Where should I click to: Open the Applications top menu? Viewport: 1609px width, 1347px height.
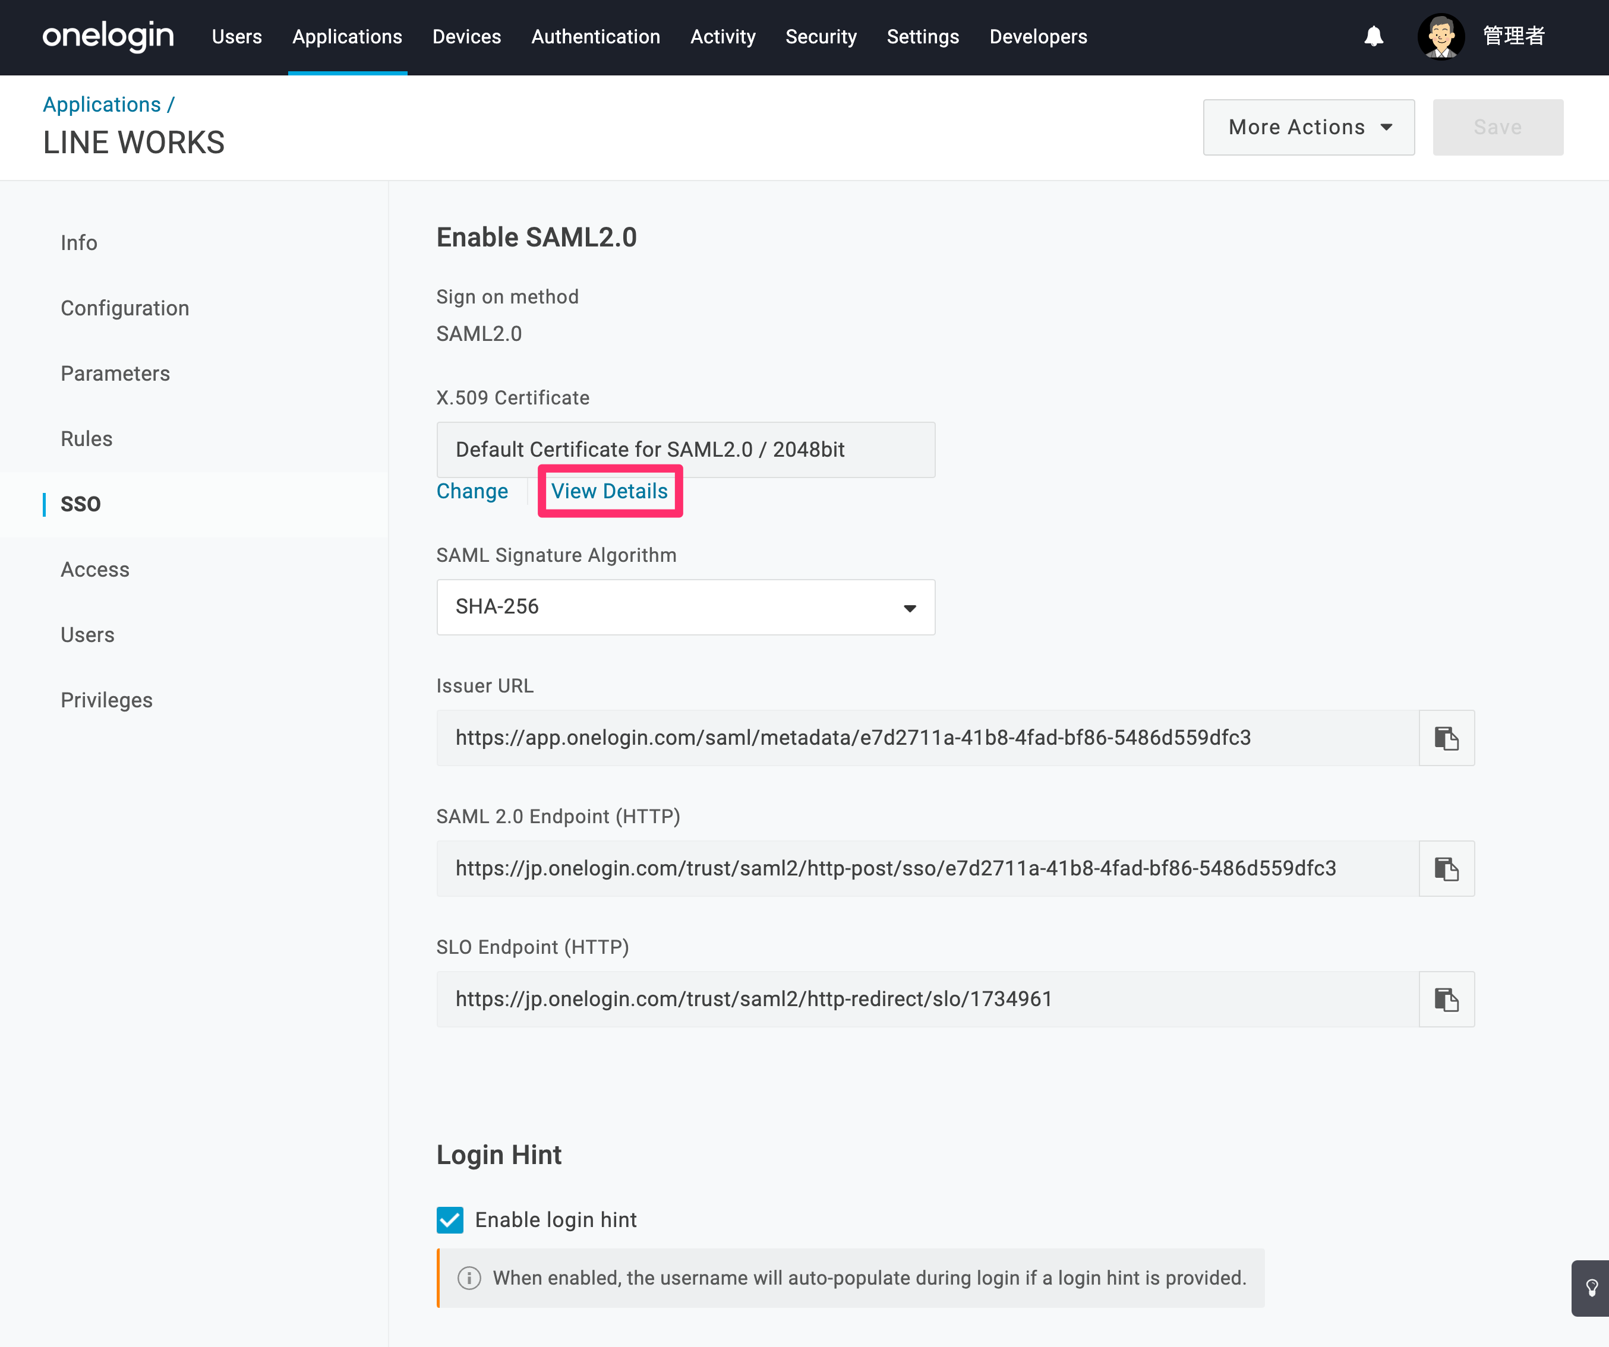click(347, 37)
